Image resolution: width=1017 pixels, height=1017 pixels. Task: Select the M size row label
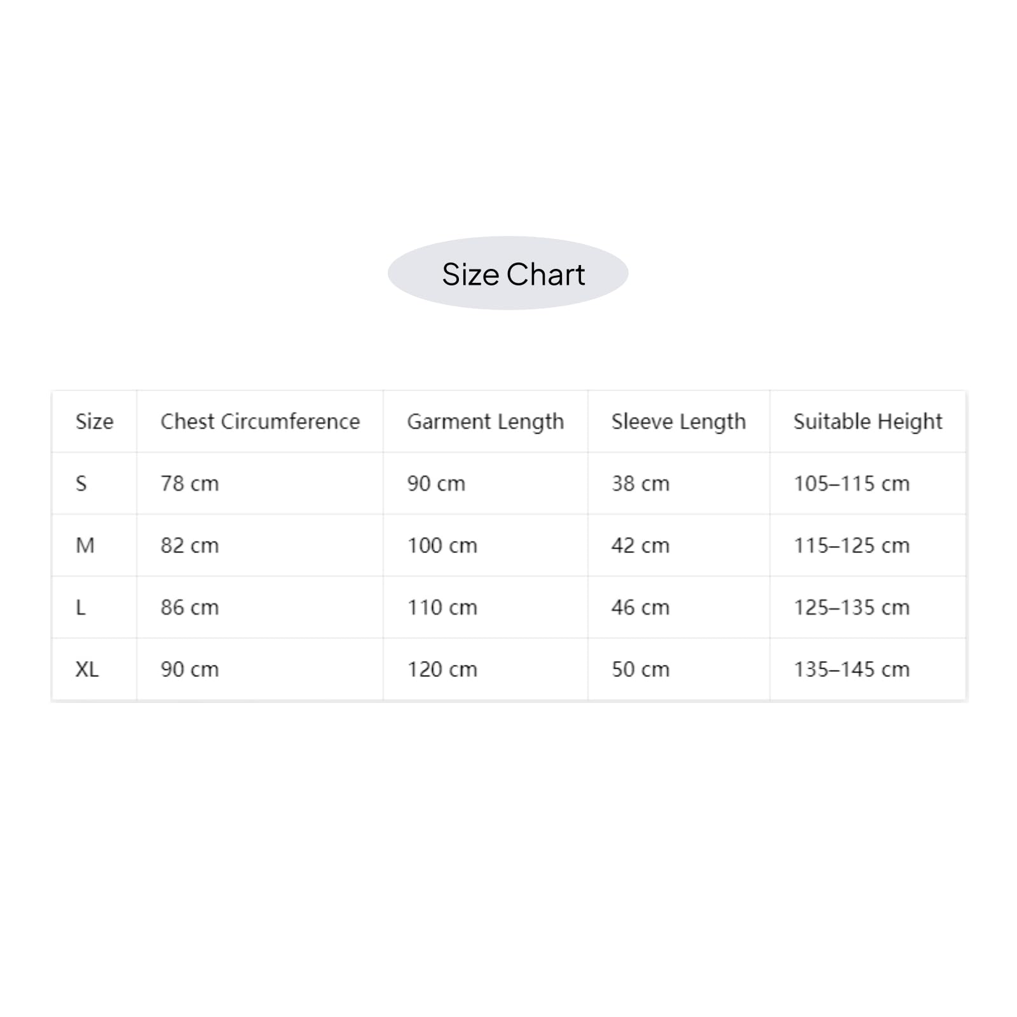pos(94,545)
